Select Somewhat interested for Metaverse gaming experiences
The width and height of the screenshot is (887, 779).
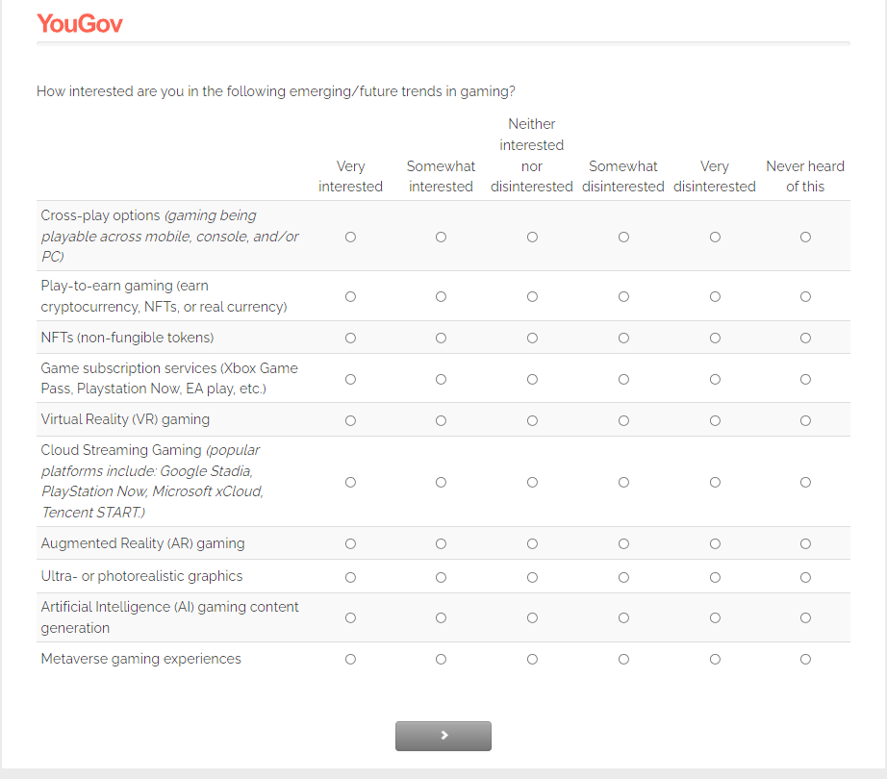pos(442,659)
